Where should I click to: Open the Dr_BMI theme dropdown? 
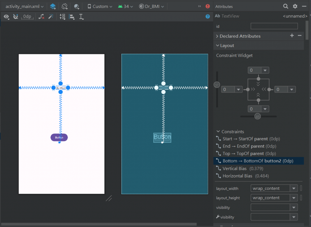click(x=152, y=6)
